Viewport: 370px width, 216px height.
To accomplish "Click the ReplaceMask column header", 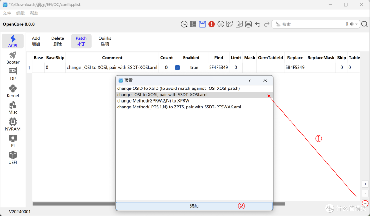I will 321,58.
